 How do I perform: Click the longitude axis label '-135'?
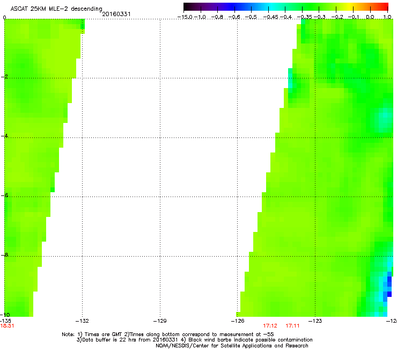point(5,321)
